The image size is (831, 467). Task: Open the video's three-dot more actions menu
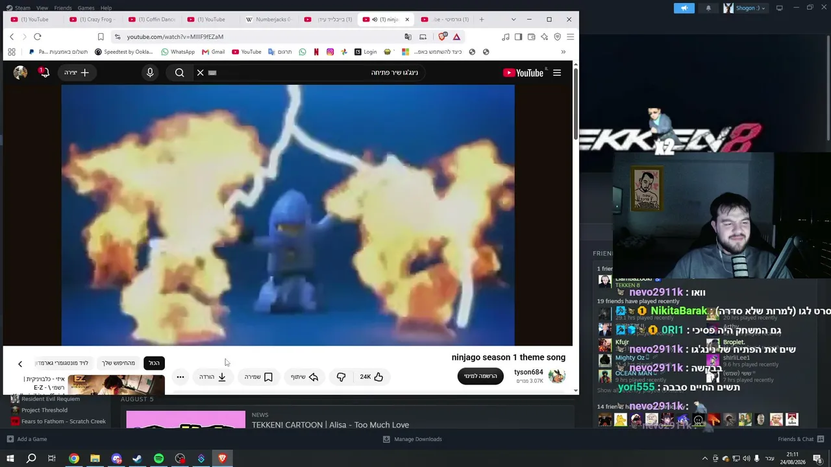click(x=180, y=377)
